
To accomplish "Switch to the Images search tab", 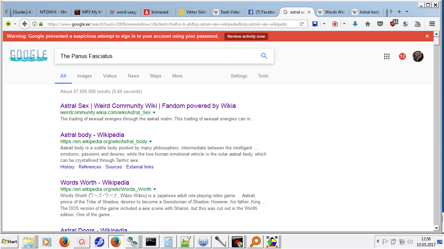I will click(x=84, y=76).
